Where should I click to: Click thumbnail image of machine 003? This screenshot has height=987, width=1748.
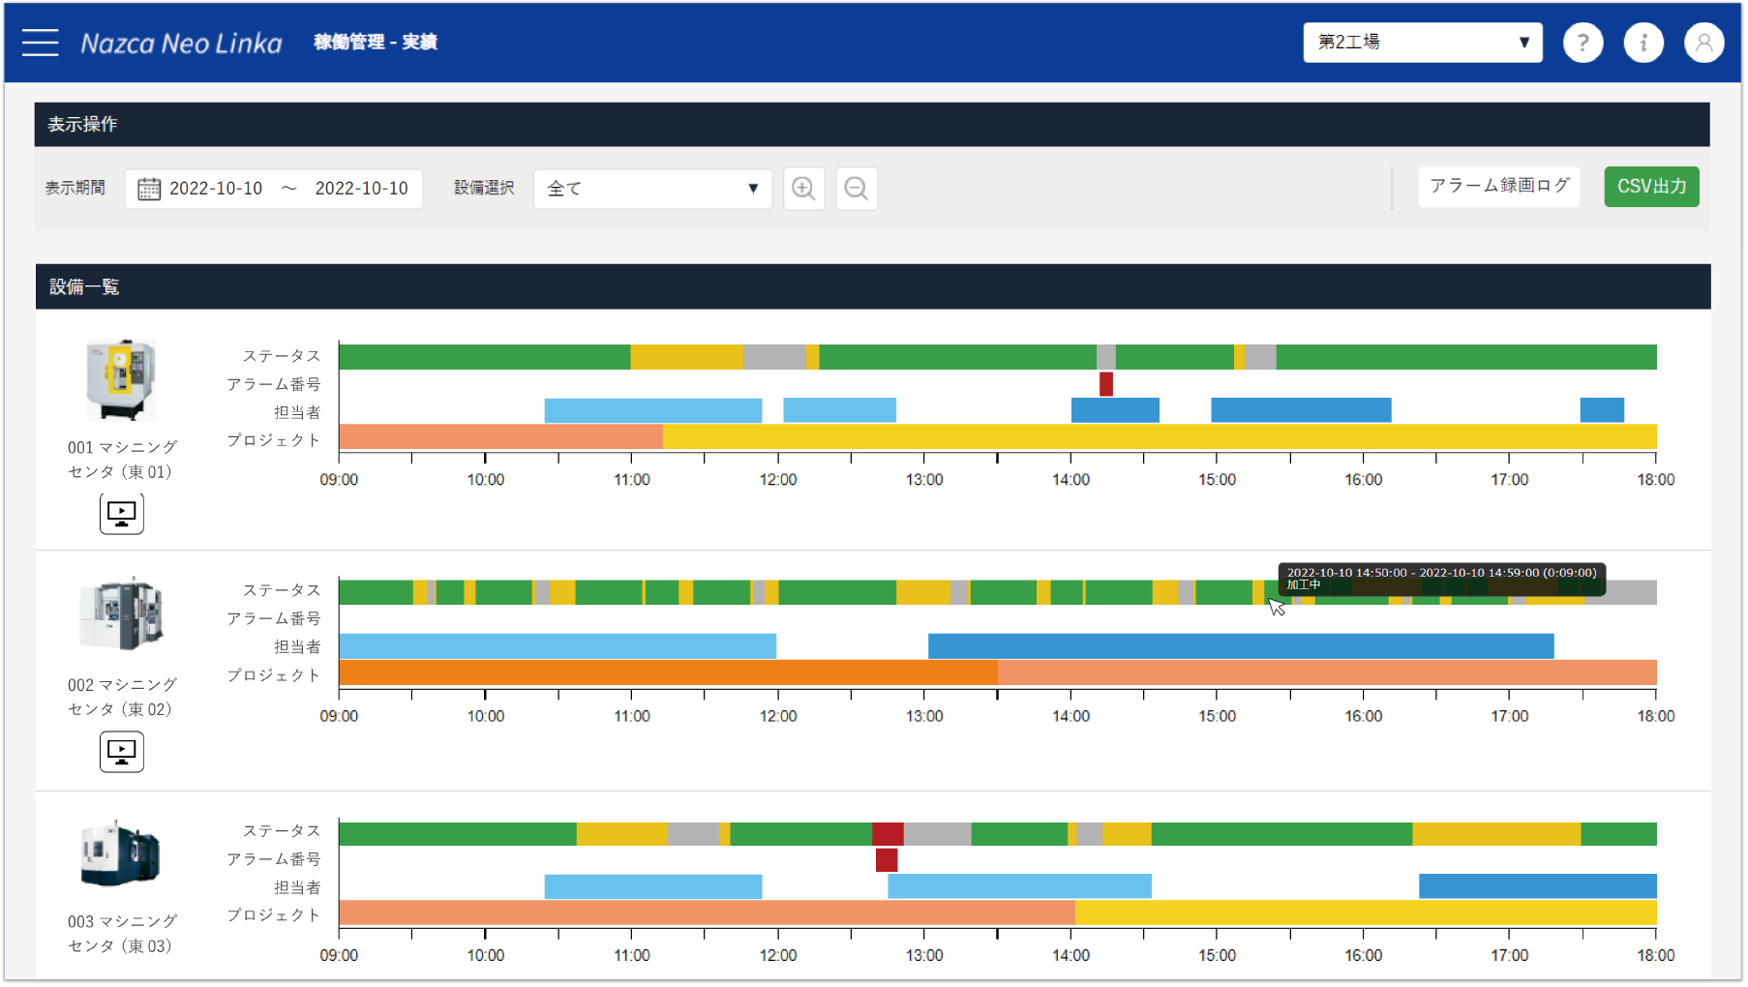coord(120,854)
